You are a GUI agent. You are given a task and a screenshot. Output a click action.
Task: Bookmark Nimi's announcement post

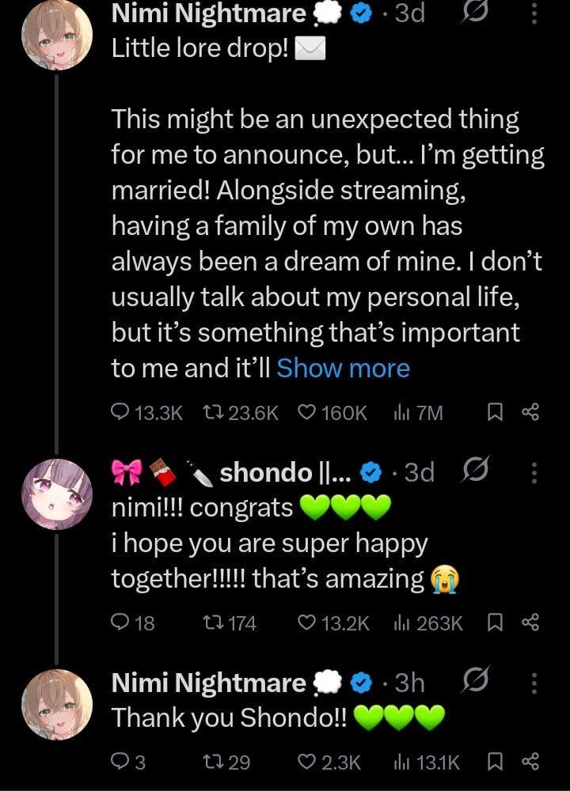coord(495,412)
